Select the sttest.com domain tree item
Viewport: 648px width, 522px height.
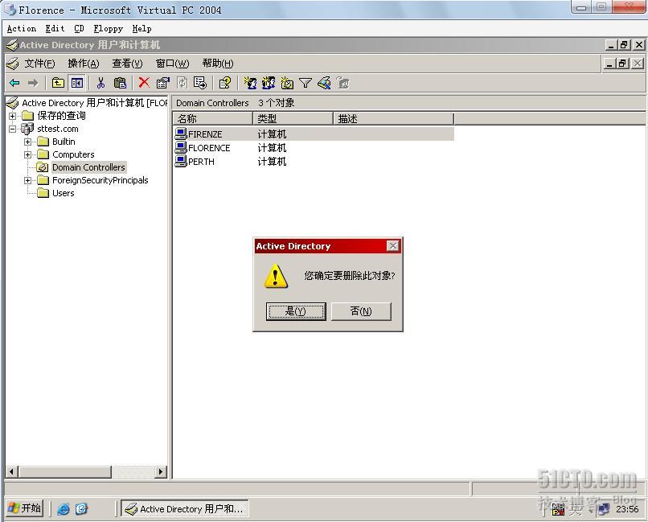coord(57,129)
